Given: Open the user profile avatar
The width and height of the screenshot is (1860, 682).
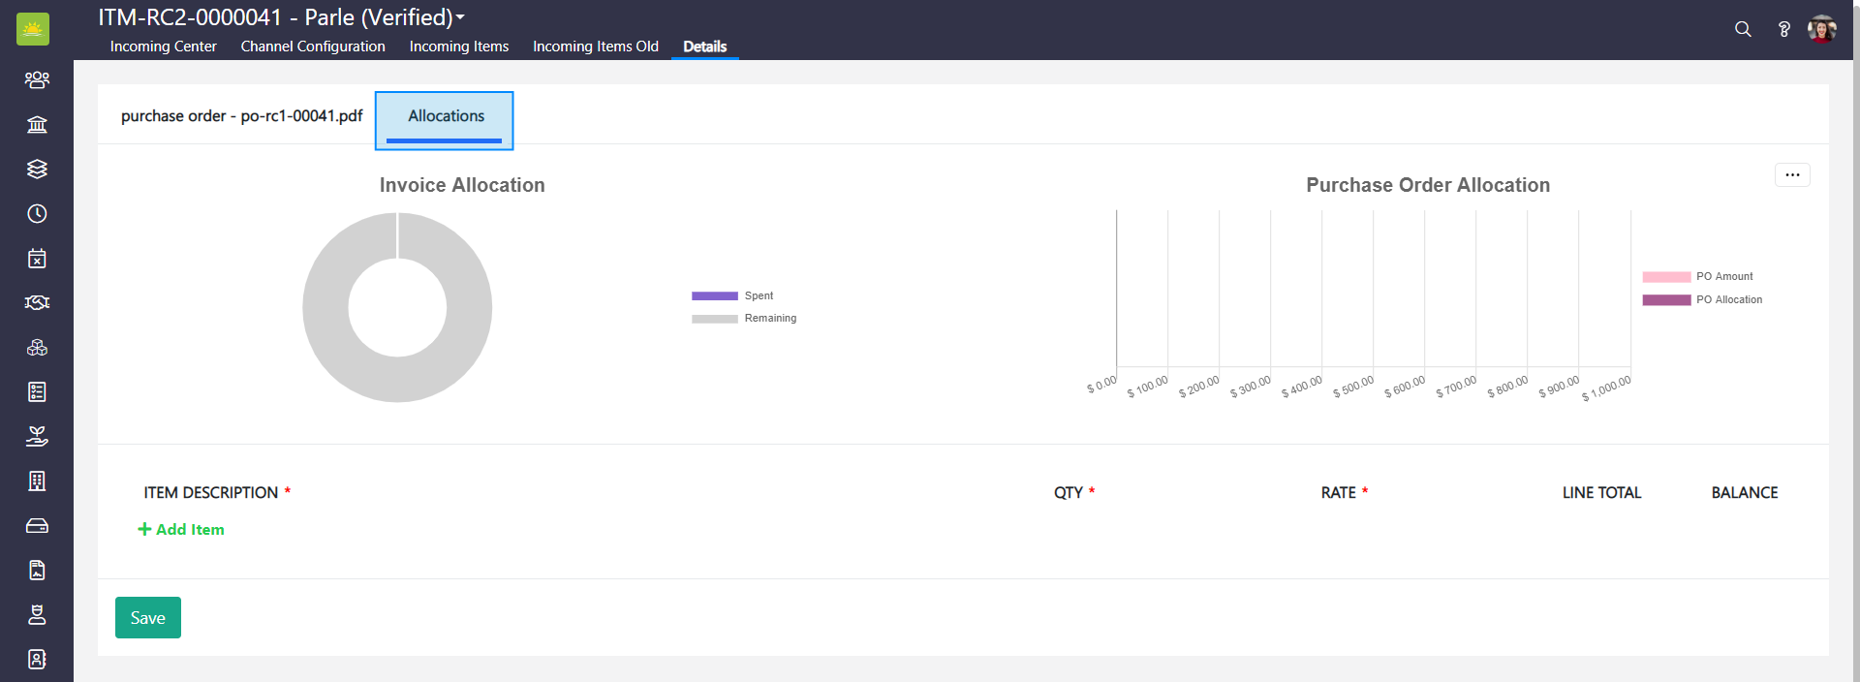Looking at the screenshot, I should click(x=1821, y=29).
